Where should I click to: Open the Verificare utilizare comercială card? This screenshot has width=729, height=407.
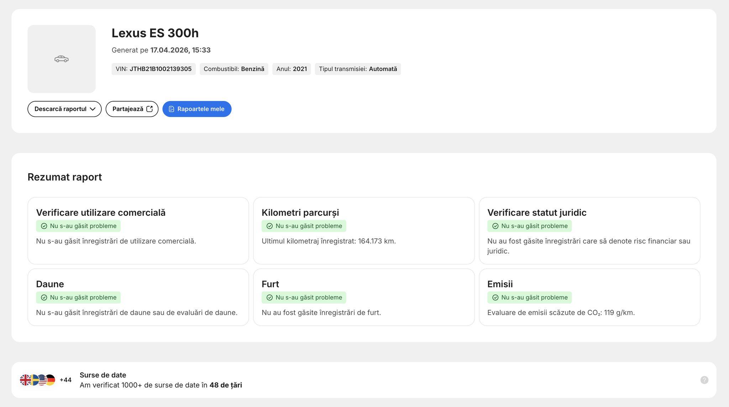pos(138,231)
